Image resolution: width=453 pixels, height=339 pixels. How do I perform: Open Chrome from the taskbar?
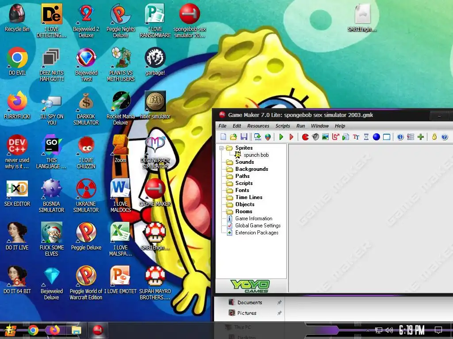point(33,330)
